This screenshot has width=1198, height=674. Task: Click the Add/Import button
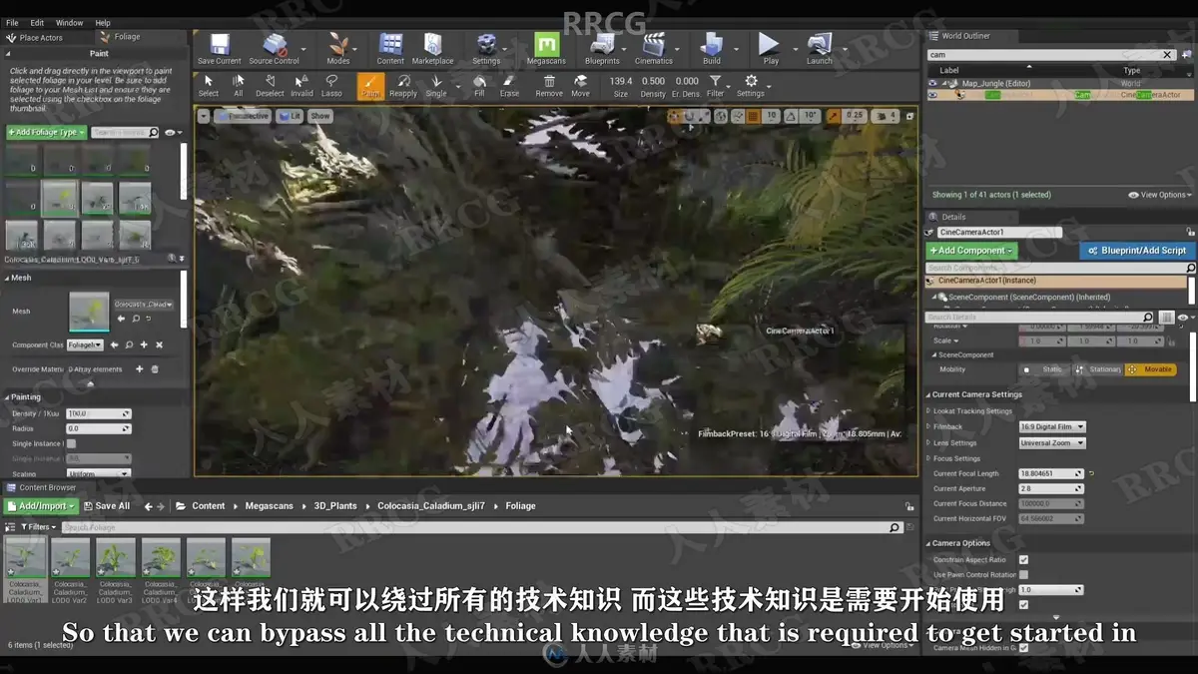click(x=43, y=506)
